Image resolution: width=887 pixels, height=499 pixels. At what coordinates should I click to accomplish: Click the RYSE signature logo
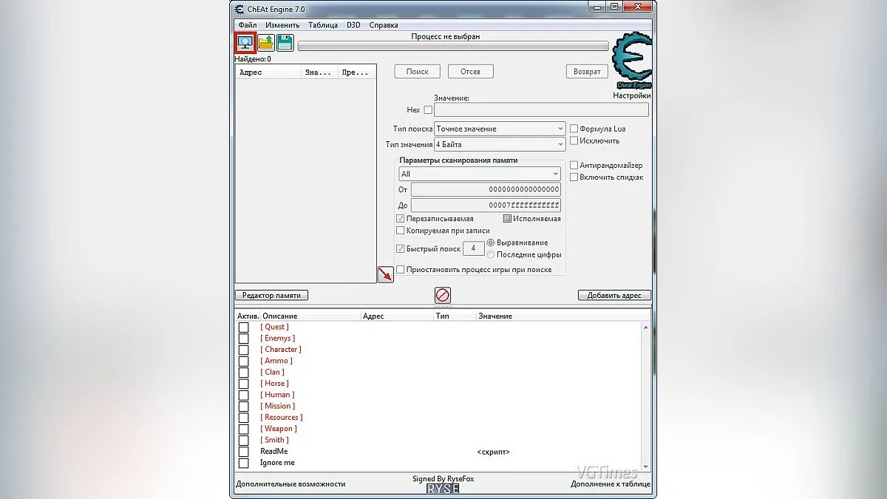[x=443, y=489]
